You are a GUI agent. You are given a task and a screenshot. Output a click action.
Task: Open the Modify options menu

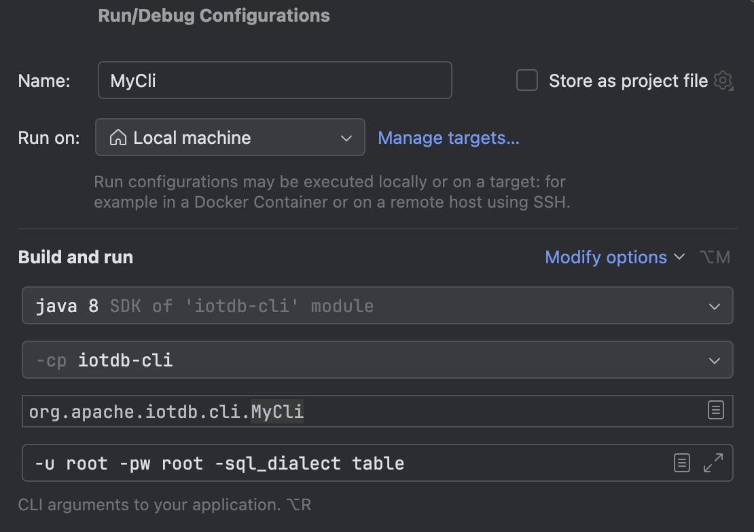coord(606,257)
